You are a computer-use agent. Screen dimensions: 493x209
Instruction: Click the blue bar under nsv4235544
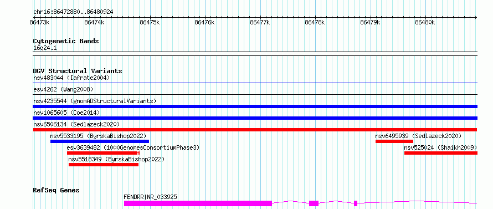coord(255,106)
